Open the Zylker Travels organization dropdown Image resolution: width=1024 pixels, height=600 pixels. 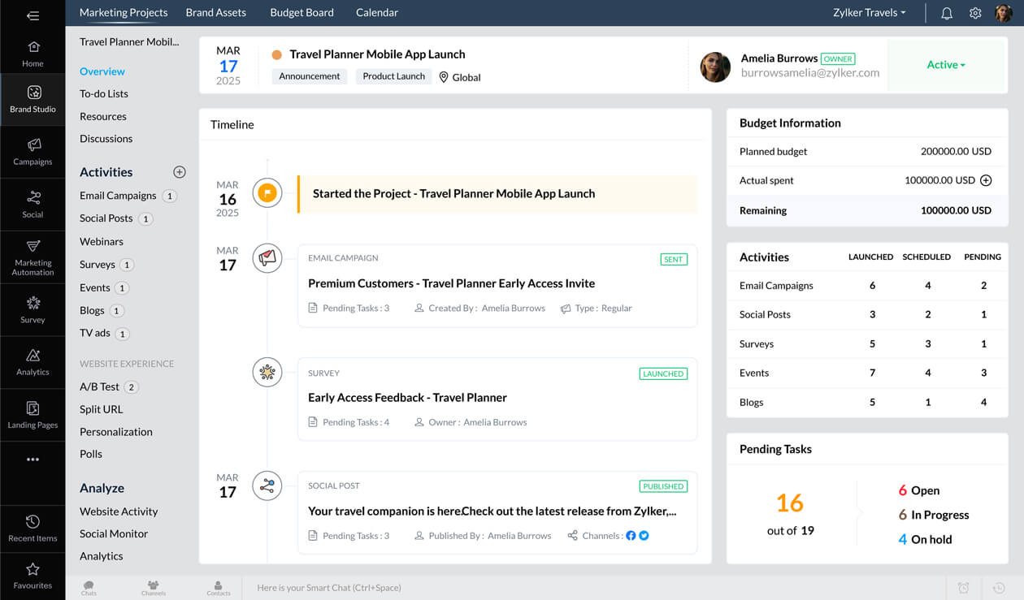click(x=869, y=12)
